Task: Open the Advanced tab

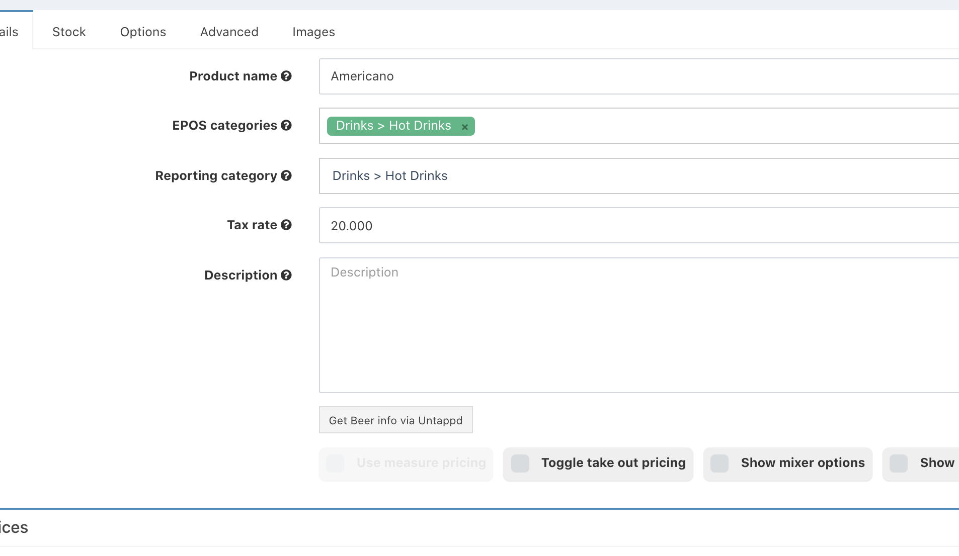Action: point(229,32)
